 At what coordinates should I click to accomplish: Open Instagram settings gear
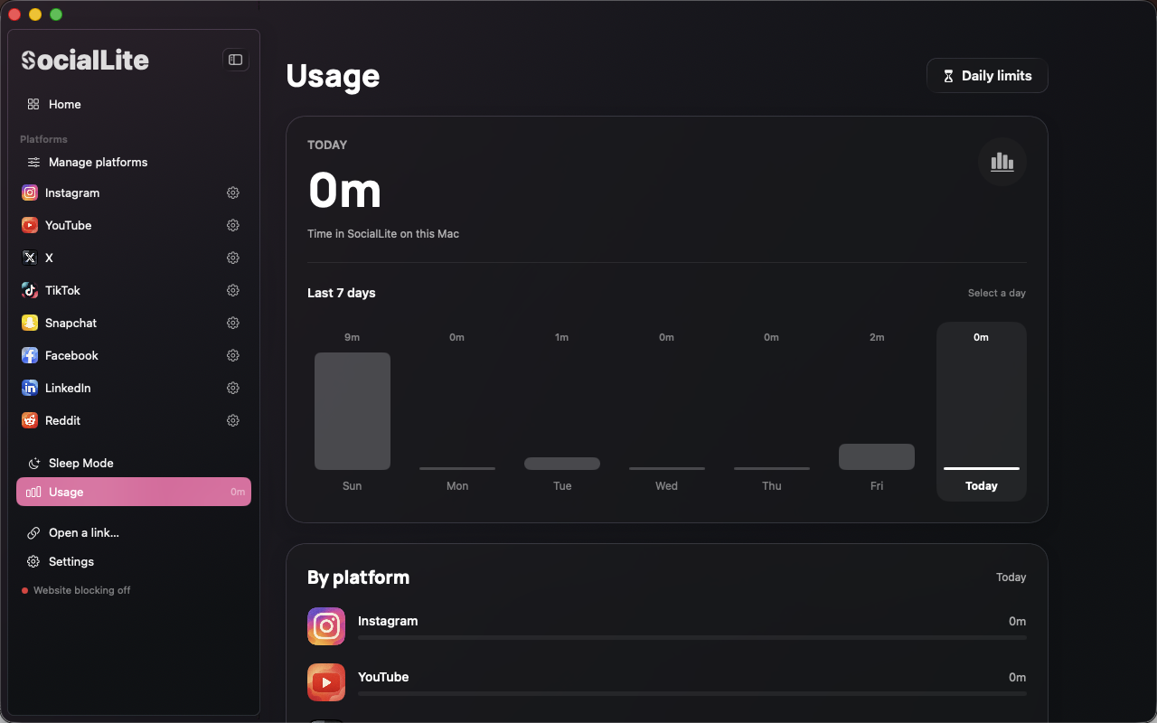(233, 192)
